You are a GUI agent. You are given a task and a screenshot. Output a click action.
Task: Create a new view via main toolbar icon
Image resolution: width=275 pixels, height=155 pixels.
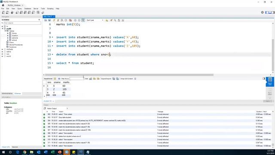click(x=25, y=12)
